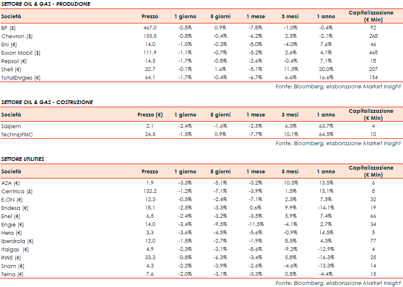
Task: Click Saipem's 1 anno value 63.7%
Action: (x=326, y=126)
